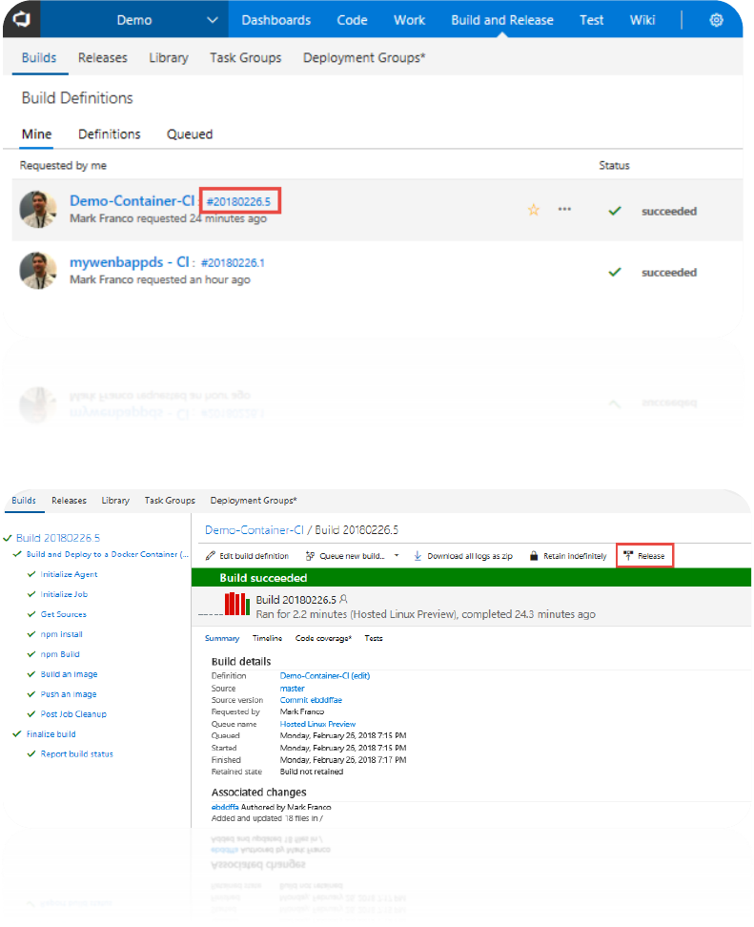Select the Initialize Job step
The image size is (754, 927).
point(64,594)
